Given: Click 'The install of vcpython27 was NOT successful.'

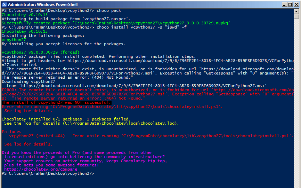Looking at the screenshot, I should point(56,102).
